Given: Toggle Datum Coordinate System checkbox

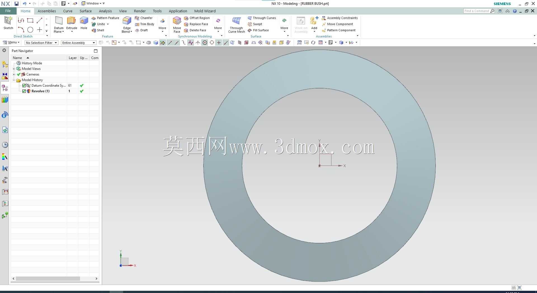Looking at the screenshot, I should 24,86.
